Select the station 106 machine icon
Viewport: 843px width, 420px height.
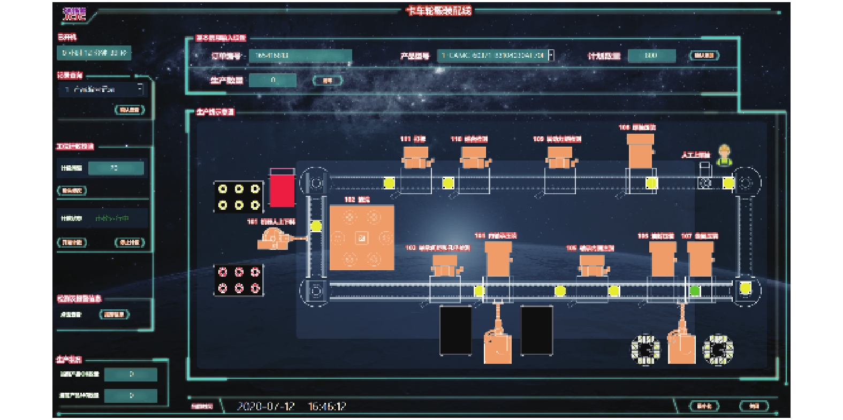pos(663,259)
